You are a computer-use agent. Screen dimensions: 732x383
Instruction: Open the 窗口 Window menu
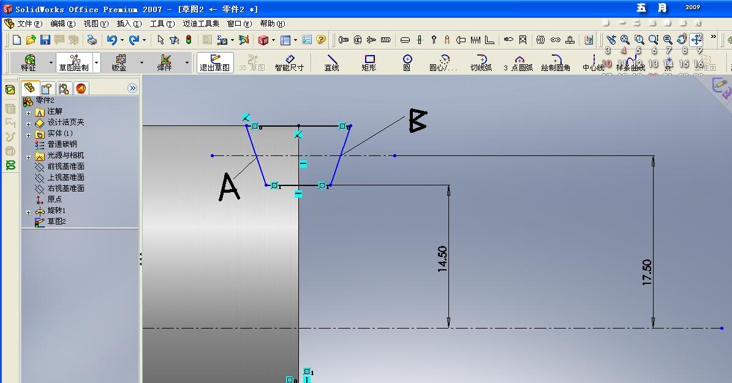click(240, 23)
